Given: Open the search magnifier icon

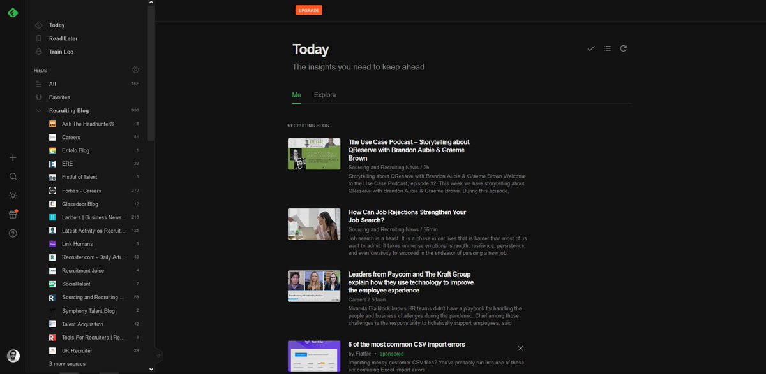Looking at the screenshot, I should point(13,176).
